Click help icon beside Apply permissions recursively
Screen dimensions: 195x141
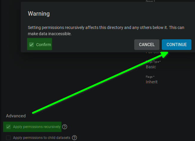point(65,127)
